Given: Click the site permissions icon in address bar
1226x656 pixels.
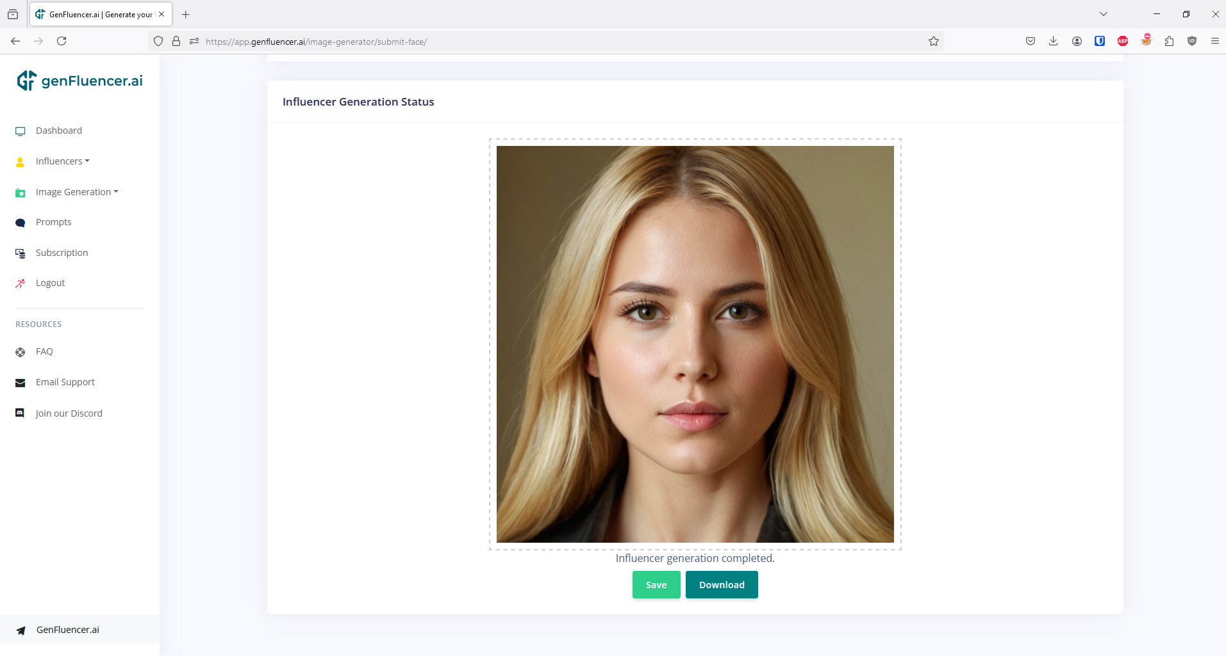Looking at the screenshot, I should 194,42.
